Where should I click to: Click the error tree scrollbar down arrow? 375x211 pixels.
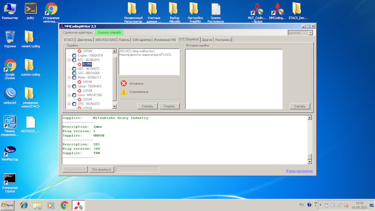pos(114,106)
